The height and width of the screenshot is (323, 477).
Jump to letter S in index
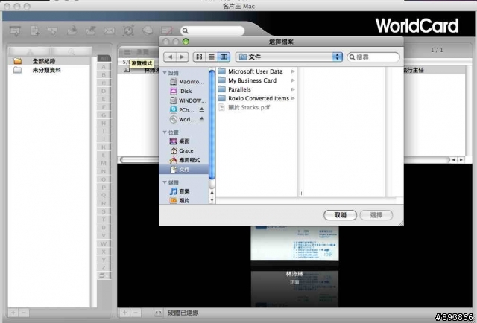pyautogui.click(x=104, y=211)
